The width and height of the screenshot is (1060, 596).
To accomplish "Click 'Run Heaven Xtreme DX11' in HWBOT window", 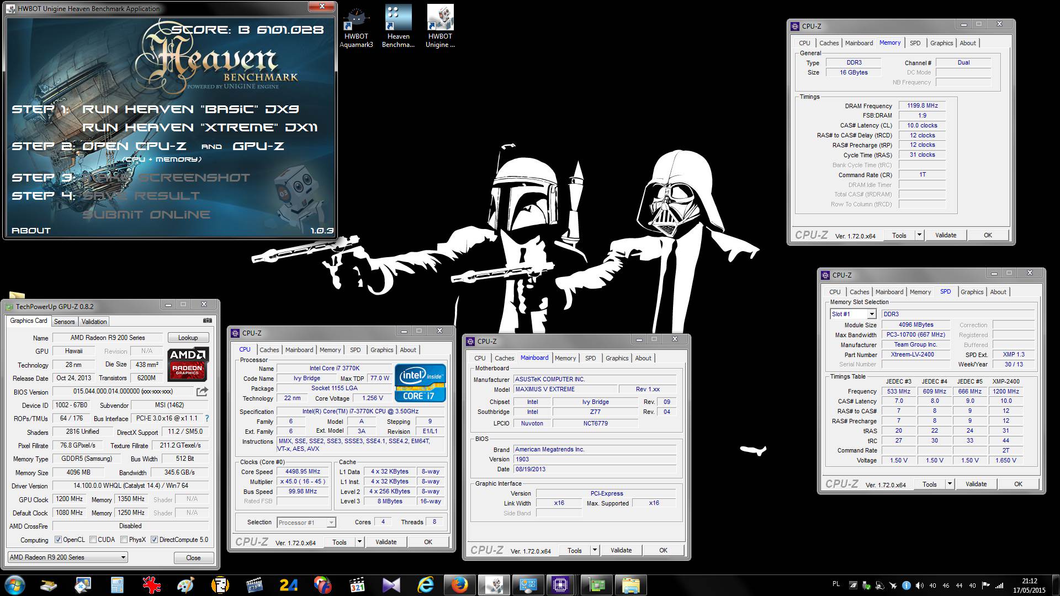I will pos(200,127).
